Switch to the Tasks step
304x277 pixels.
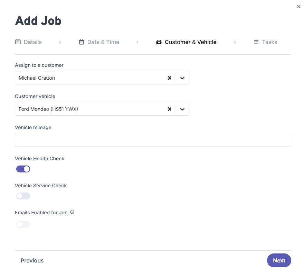[270, 42]
